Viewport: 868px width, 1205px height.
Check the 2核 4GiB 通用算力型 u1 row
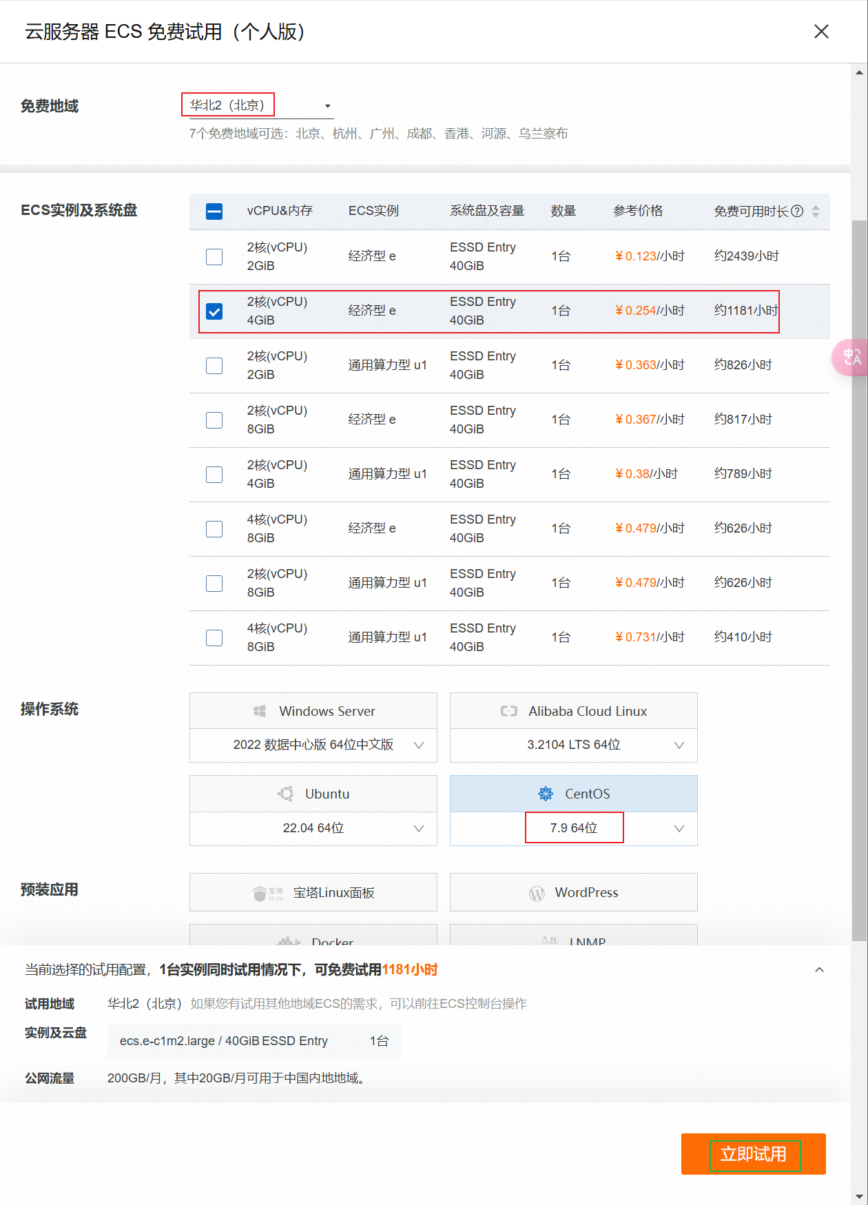point(214,475)
